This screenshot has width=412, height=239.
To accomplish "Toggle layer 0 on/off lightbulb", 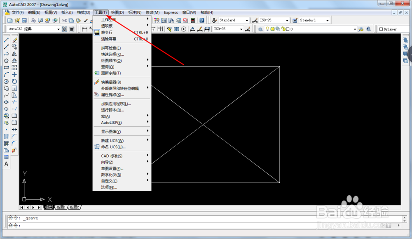I will pos(267,29).
